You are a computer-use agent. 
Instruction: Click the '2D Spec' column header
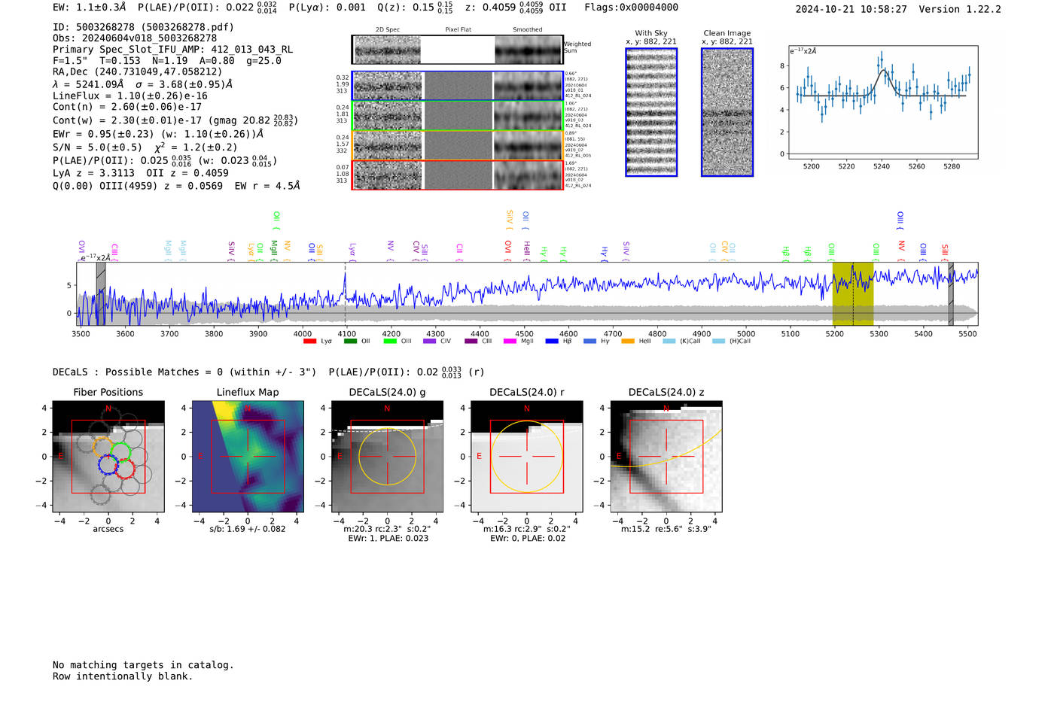[x=387, y=30]
